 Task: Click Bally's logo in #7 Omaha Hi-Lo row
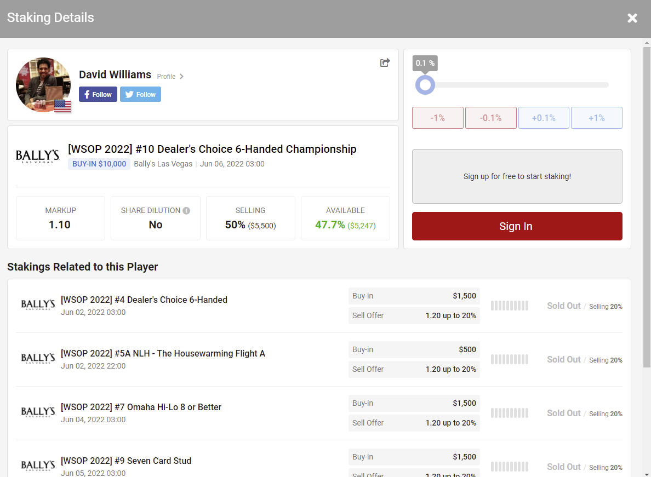click(x=38, y=412)
